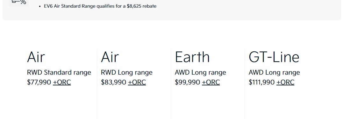Open +ORC link beside $111,990 GT-Line price
343x119 pixels.
[285, 82]
